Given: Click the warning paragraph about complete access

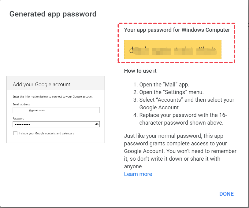Looking at the screenshot, I should [180, 151].
